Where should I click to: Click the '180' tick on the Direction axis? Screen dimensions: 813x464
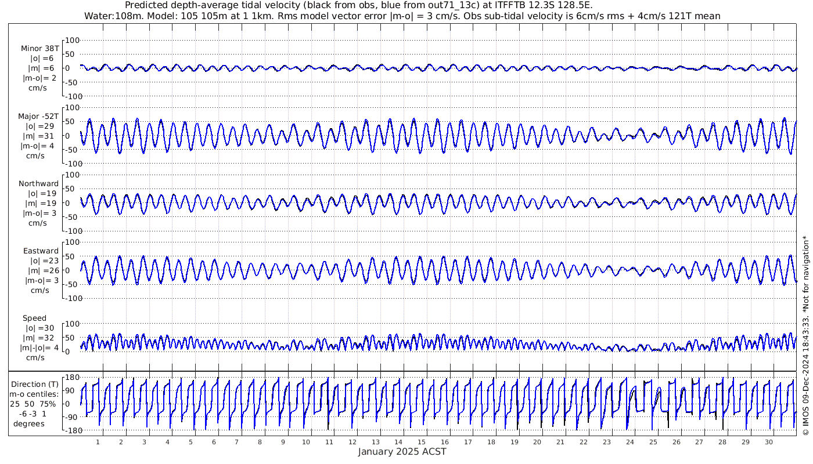71,377
